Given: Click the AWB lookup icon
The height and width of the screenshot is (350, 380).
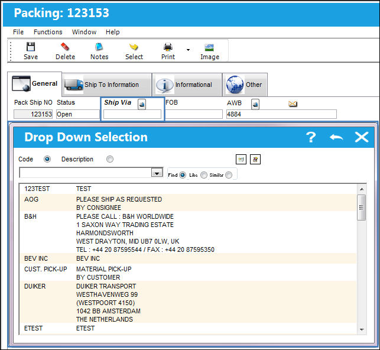Looking at the screenshot, I should pos(255,105).
